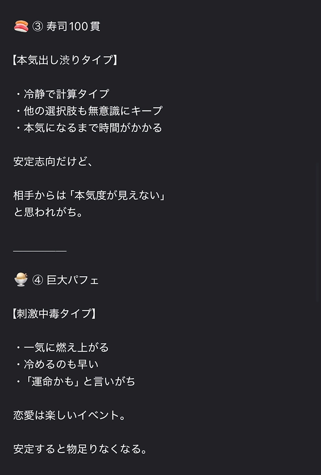This screenshot has height=475, width=321.
Task: Click the text 安定志向だけど、
Action: point(53,161)
